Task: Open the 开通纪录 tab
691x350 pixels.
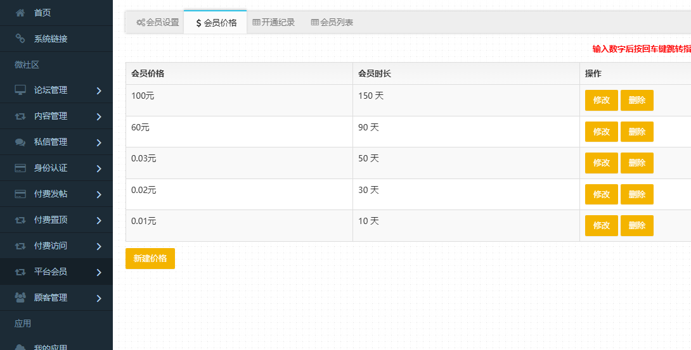Action: tap(274, 22)
